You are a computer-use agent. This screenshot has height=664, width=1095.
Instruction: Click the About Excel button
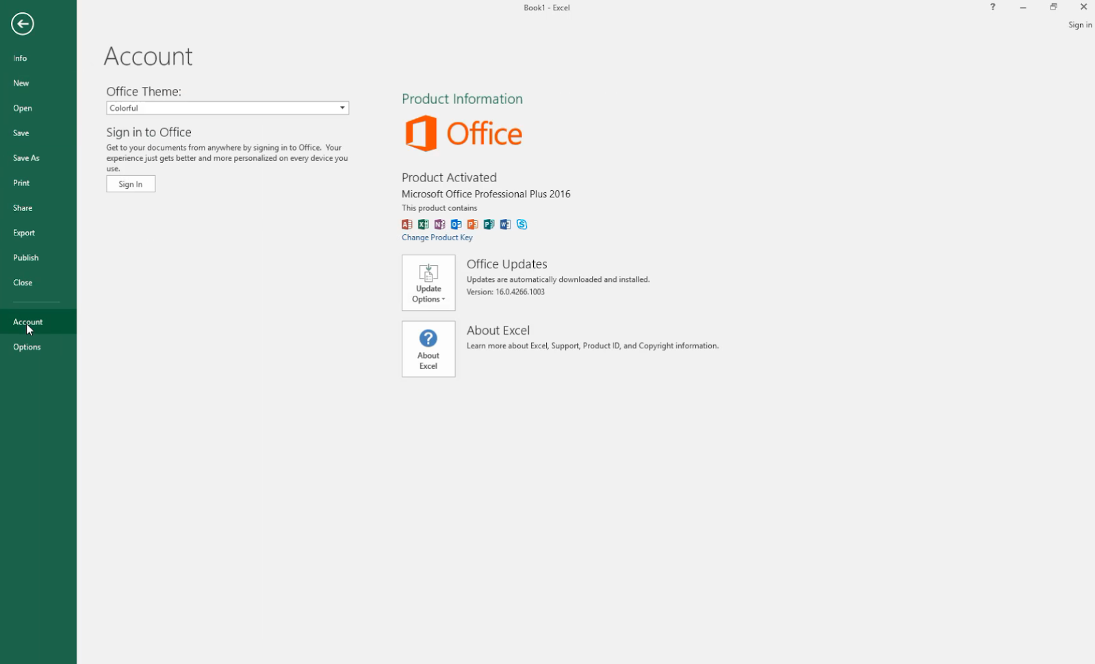(428, 349)
